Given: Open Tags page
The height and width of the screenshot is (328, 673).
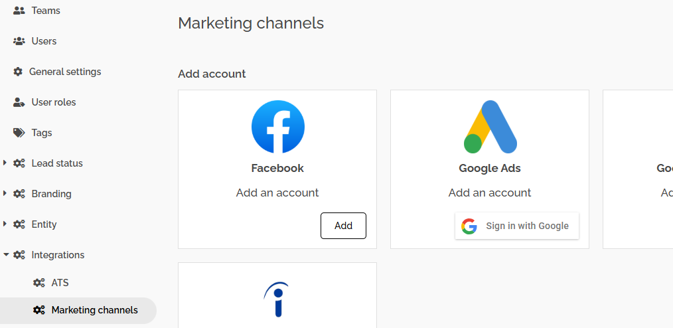Looking at the screenshot, I should click(42, 133).
